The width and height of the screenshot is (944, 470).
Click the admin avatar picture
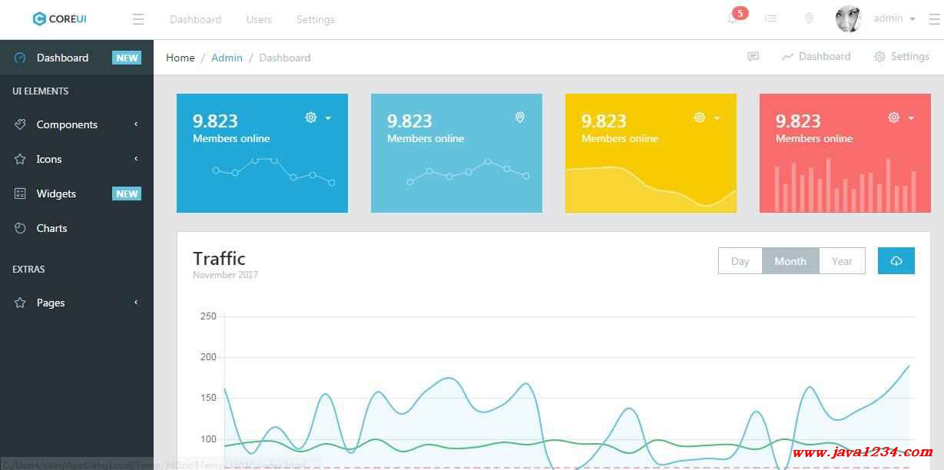click(849, 19)
